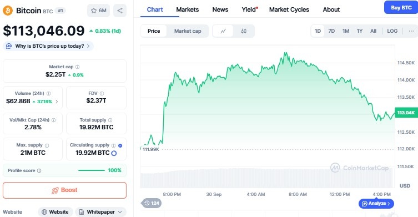Click the Market cap info icon

point(77,67)
